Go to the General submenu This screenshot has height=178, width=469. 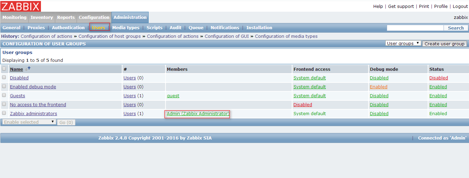click(11, 28)
